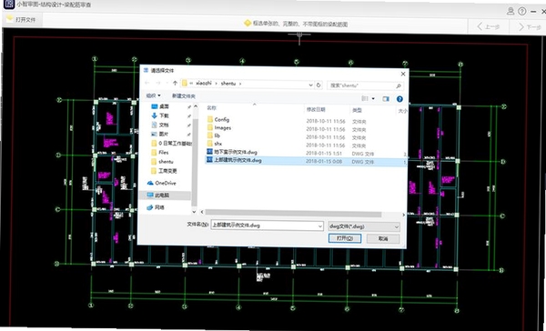Sort by the 修改日期 date column header

[x=316, y=110]
